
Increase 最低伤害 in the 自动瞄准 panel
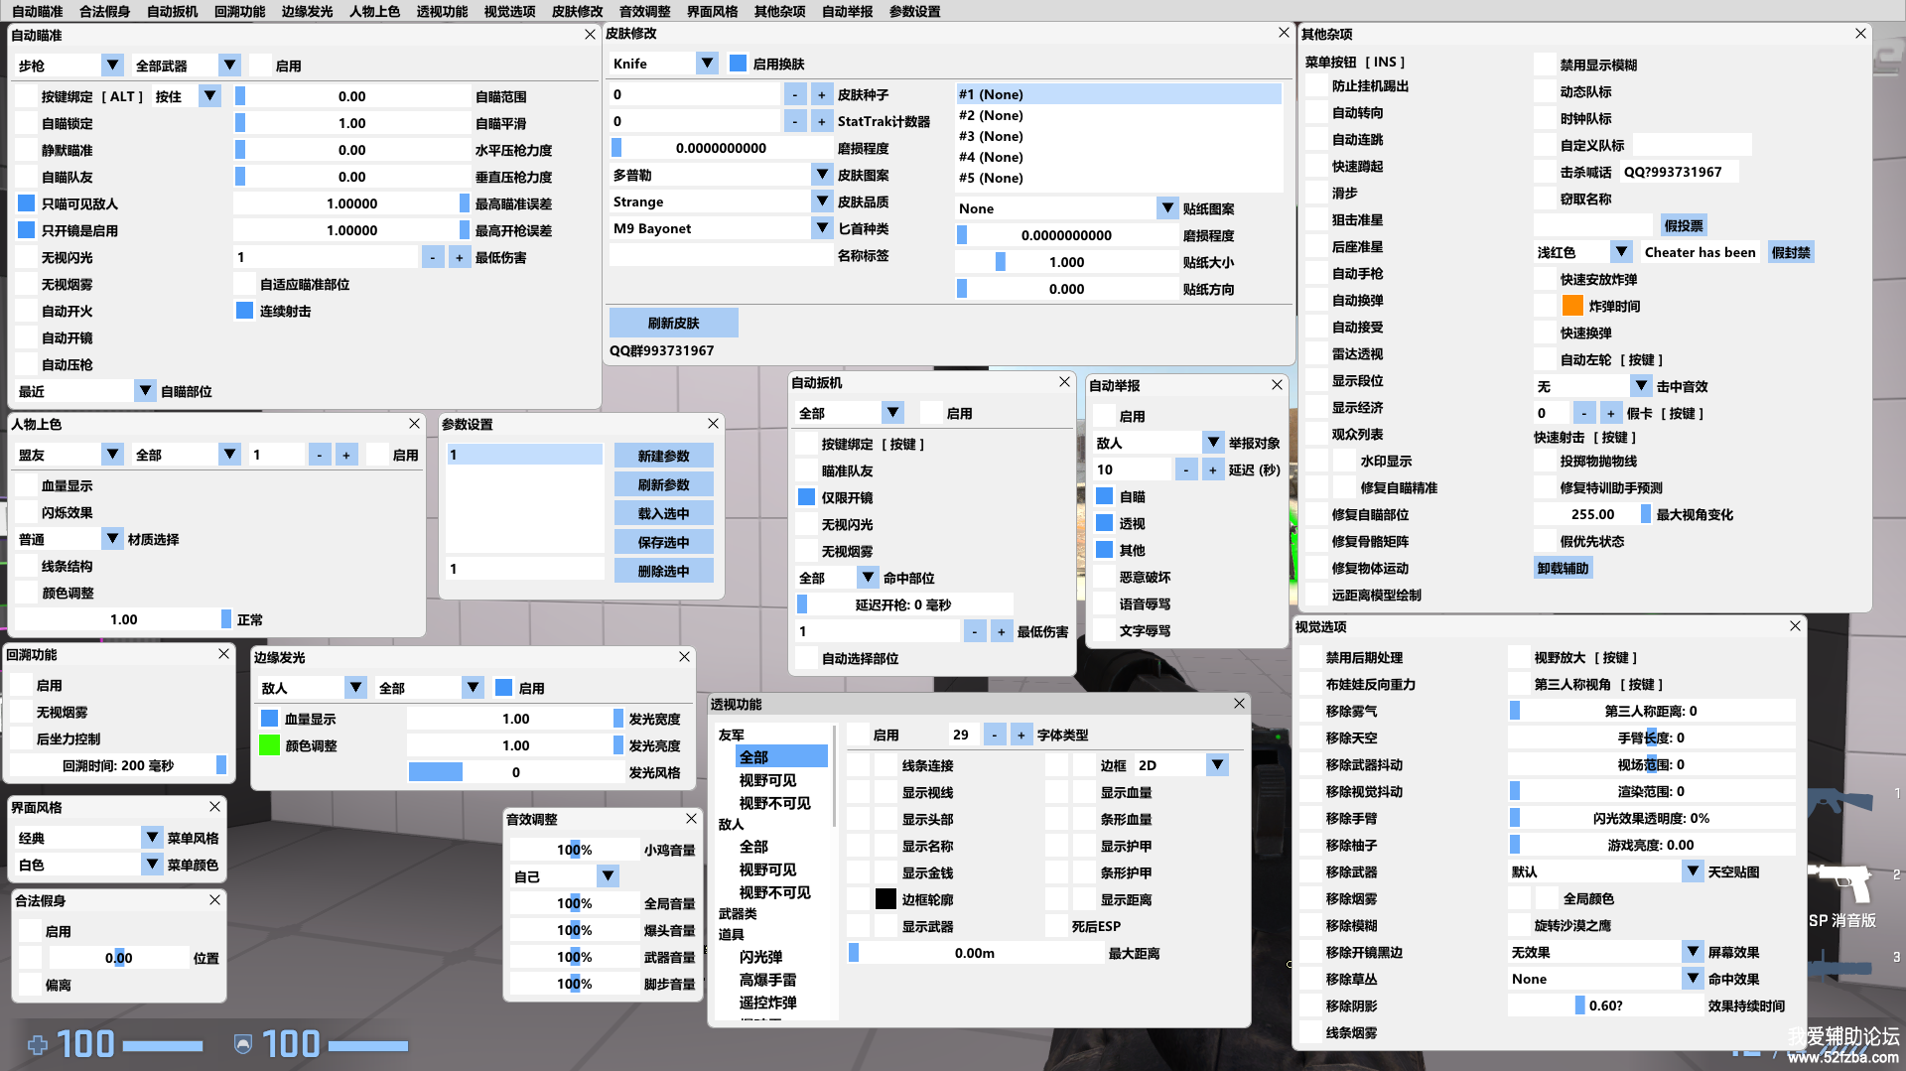point(459,258)
